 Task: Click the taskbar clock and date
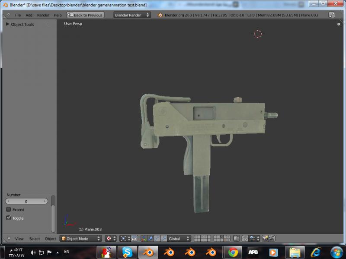pos(16,253)
